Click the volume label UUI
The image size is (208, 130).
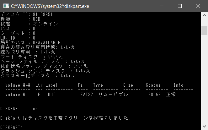tap(51, 95)
